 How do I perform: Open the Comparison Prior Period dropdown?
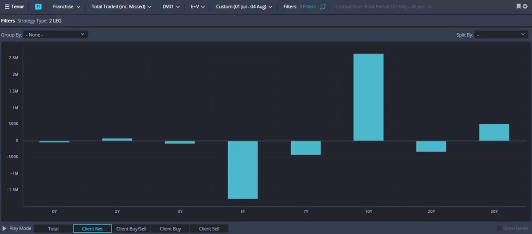tap(383, 7)
